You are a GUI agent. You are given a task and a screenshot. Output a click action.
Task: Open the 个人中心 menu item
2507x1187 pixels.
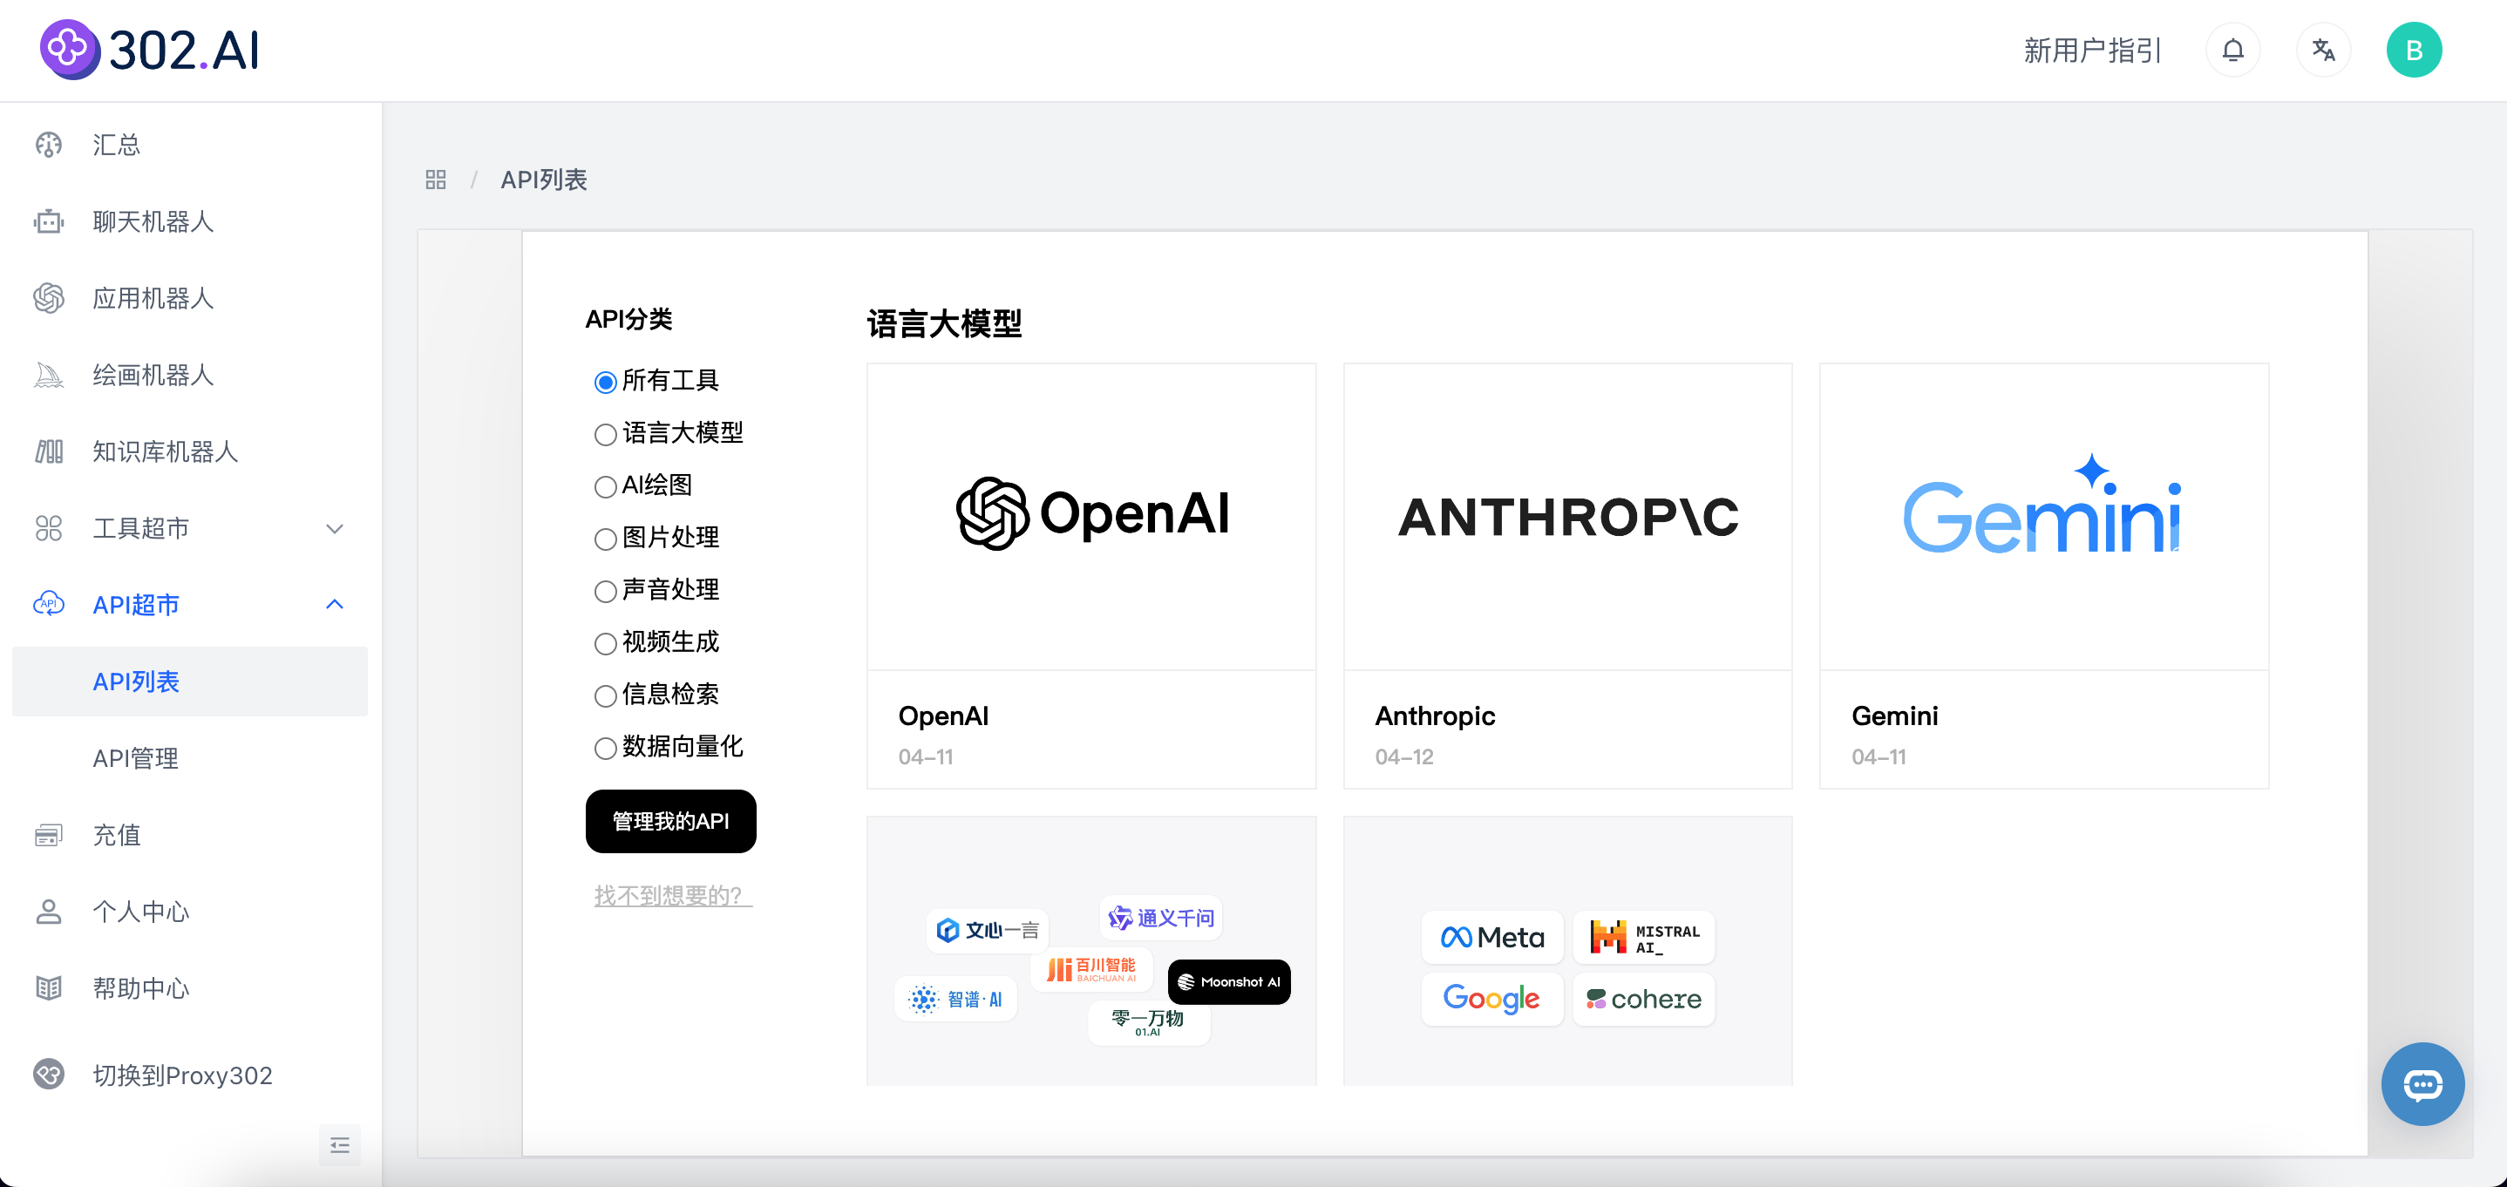[x=140, y=911]
